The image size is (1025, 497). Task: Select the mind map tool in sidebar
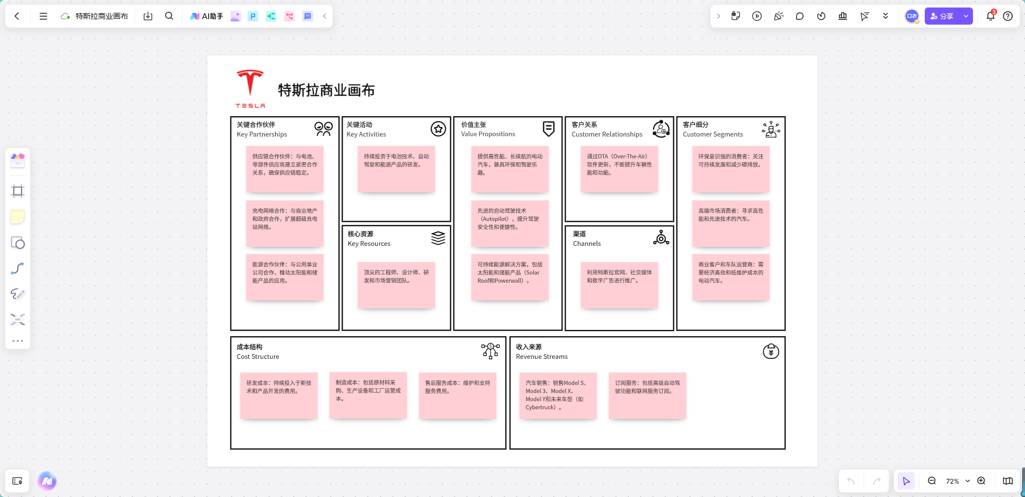coord(18,320)
